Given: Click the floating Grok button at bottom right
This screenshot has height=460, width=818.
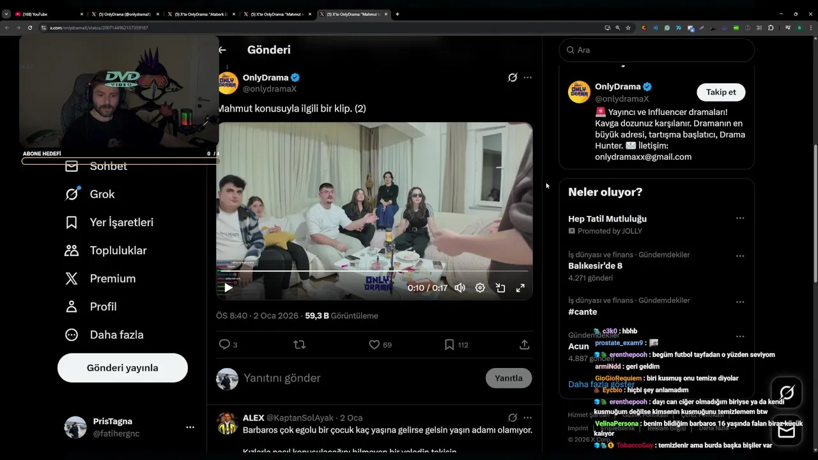Looking at the screenshot, I should (x=787, y=393).
